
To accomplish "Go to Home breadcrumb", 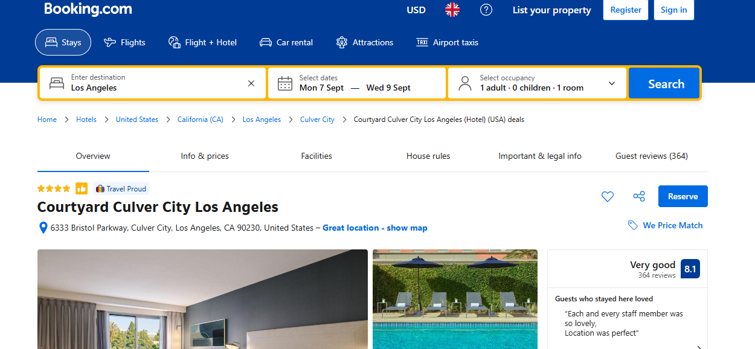I will (x=47, y=120).
